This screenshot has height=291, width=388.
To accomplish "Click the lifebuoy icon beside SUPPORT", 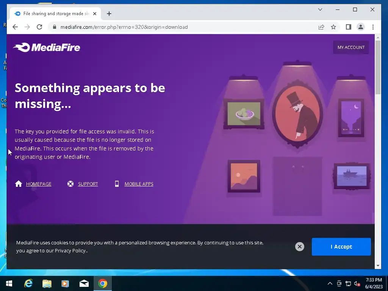I will [70, 184].
